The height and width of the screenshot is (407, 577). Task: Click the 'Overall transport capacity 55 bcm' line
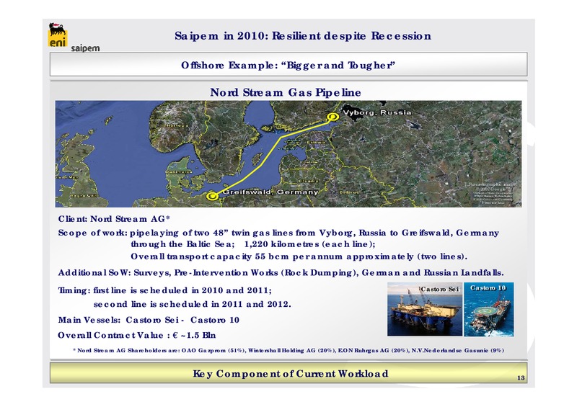pos(299,256)
